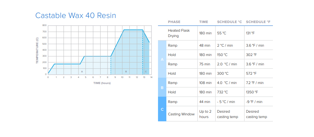Viewport: 314px width, 137px height.
Task: Click the 500 tick on the temperature axis
Action: (44, 44)
